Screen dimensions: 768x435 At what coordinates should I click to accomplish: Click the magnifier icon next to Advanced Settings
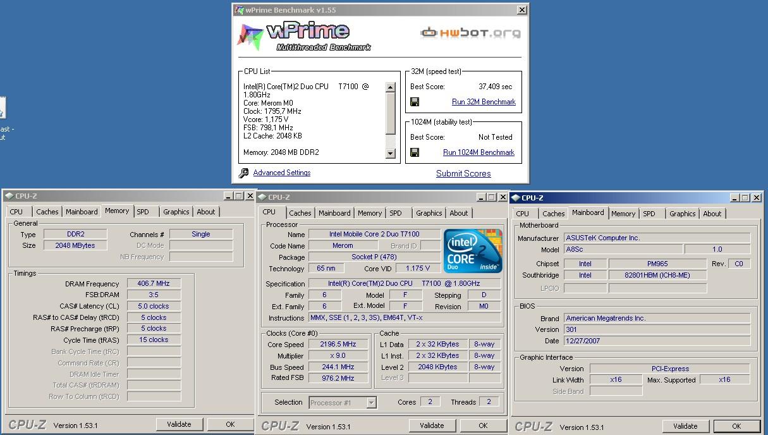coord(243,173)
